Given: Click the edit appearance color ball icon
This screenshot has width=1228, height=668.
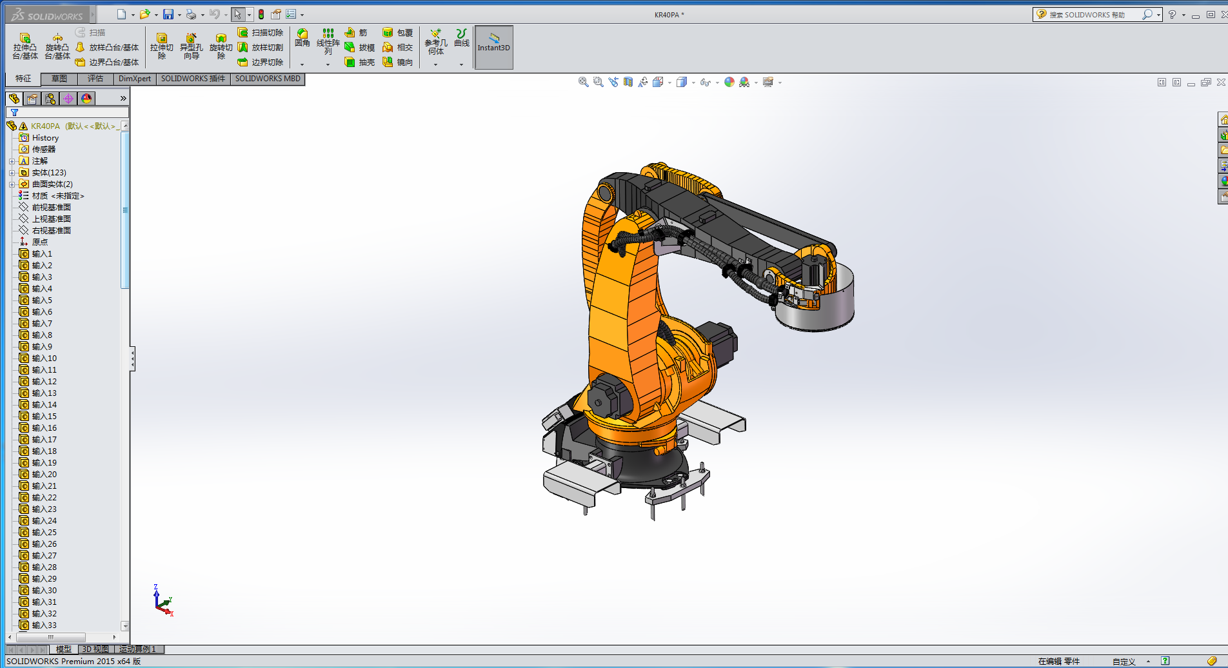Looking at the screenshot, I should [x=729, y=82].
